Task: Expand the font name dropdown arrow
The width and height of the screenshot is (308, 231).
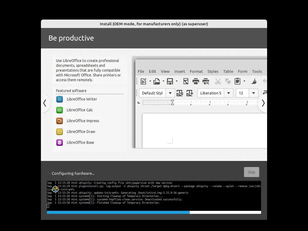Action: pyautogui.click(x=229, y=93)
